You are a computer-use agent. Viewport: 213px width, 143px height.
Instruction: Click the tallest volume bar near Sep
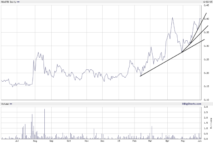pyautogui.click(x=44, y=124)
